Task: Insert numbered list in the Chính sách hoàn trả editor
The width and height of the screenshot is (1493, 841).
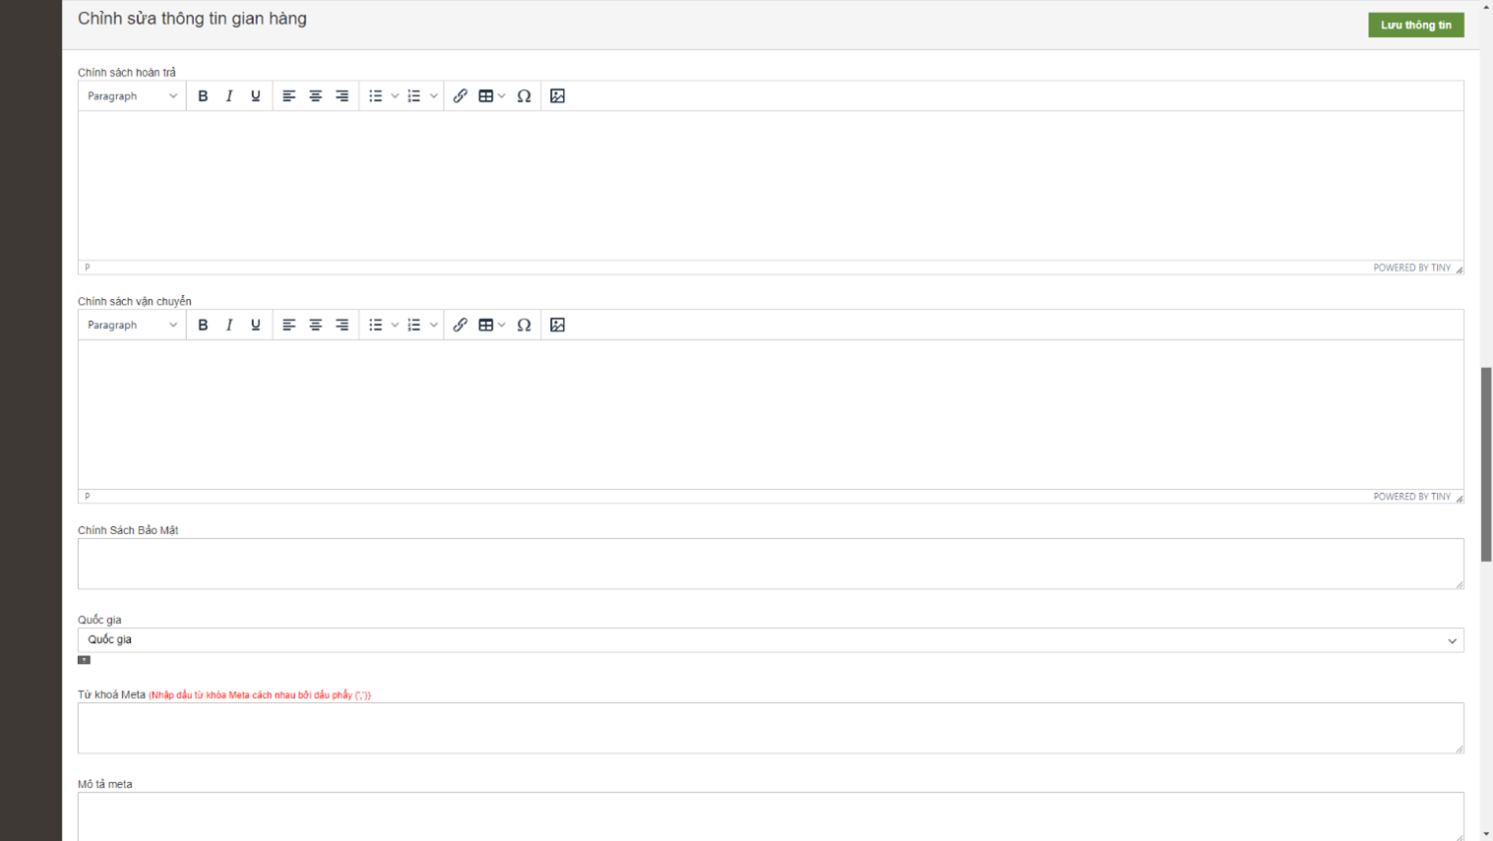Action: [x=414, y=96]
